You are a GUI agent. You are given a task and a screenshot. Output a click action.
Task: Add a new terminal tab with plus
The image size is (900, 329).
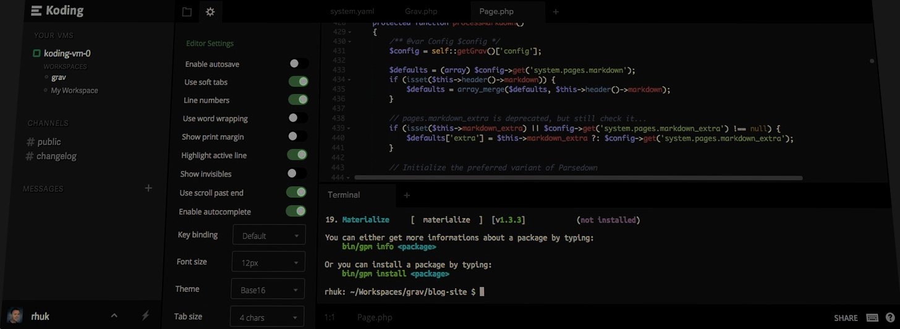coord(406,195)
